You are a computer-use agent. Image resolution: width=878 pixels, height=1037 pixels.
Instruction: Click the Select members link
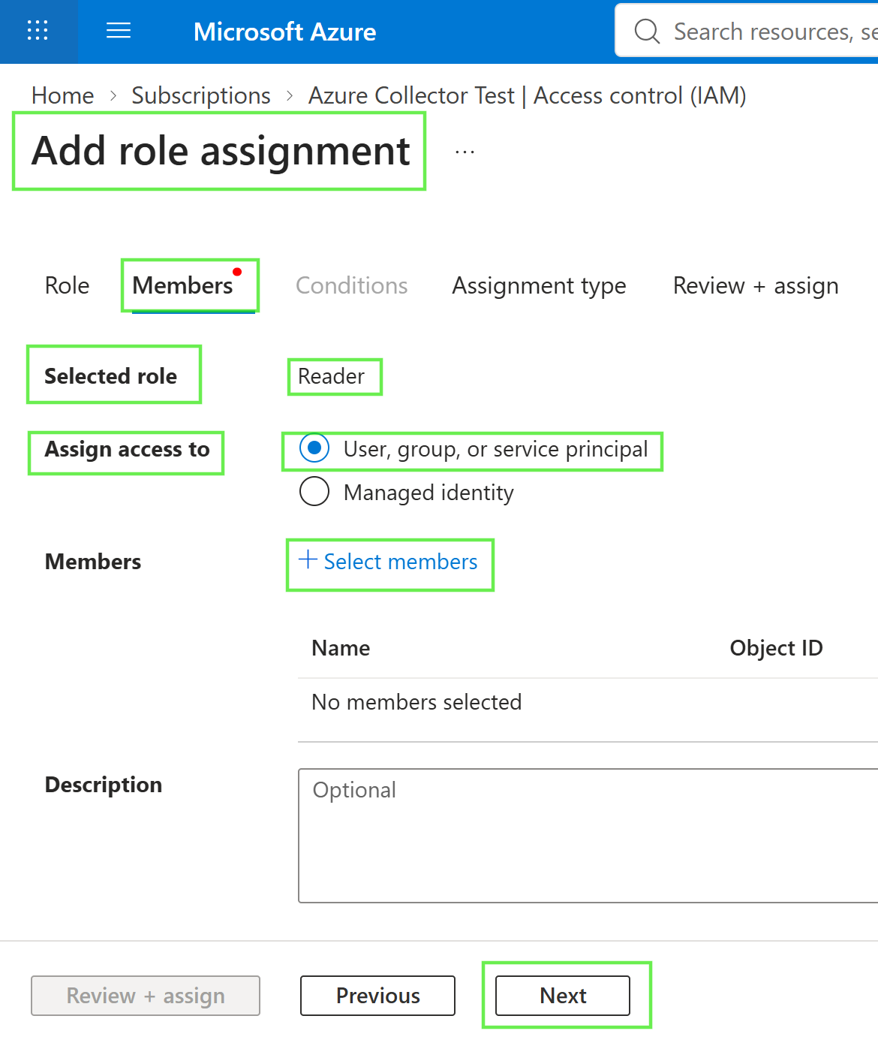388,562
